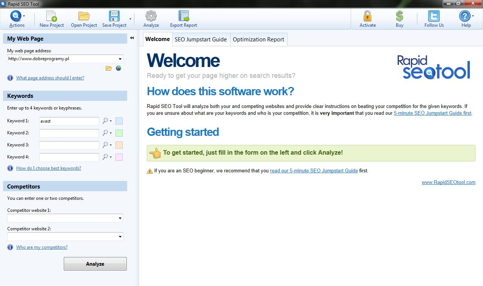Click the Buy dollar icon

[400, 16]
